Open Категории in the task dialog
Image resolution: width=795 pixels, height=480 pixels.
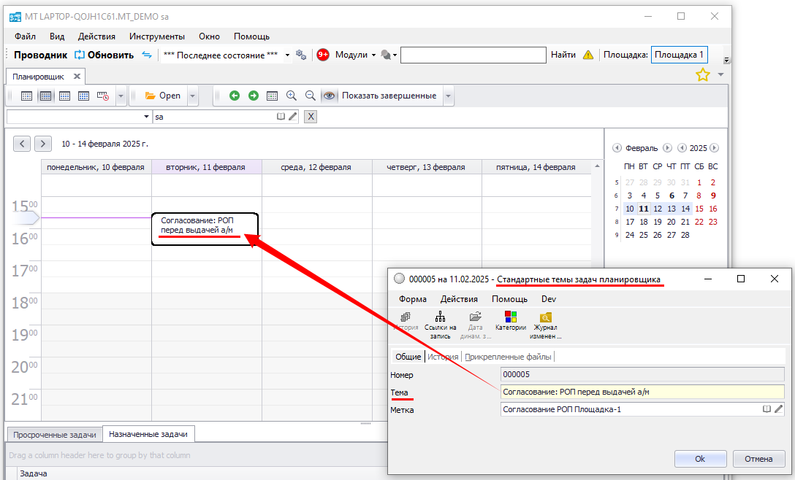click(x=511, y=321)
